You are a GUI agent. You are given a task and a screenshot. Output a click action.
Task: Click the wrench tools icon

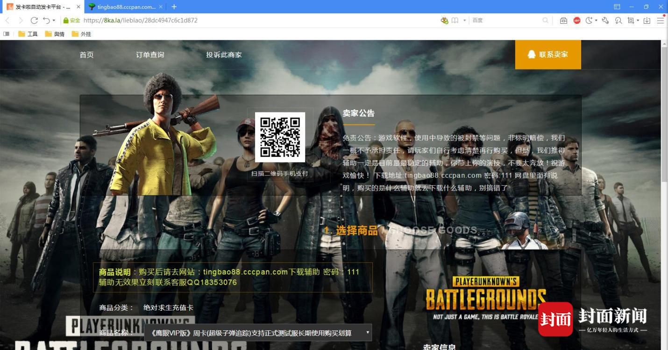click(605, 21)
